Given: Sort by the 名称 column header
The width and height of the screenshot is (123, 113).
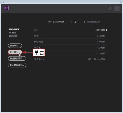Looking at the screenshot, I should 36,30.
